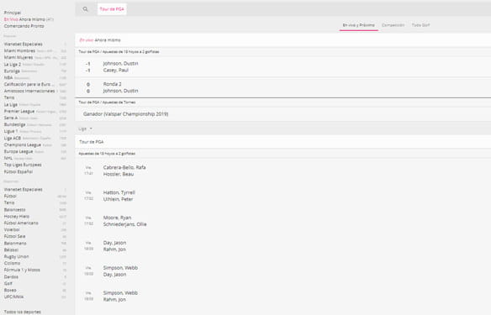This screenshot has height=315, width=491.
Task: Switch to the Competición tab
Action: 393,25
